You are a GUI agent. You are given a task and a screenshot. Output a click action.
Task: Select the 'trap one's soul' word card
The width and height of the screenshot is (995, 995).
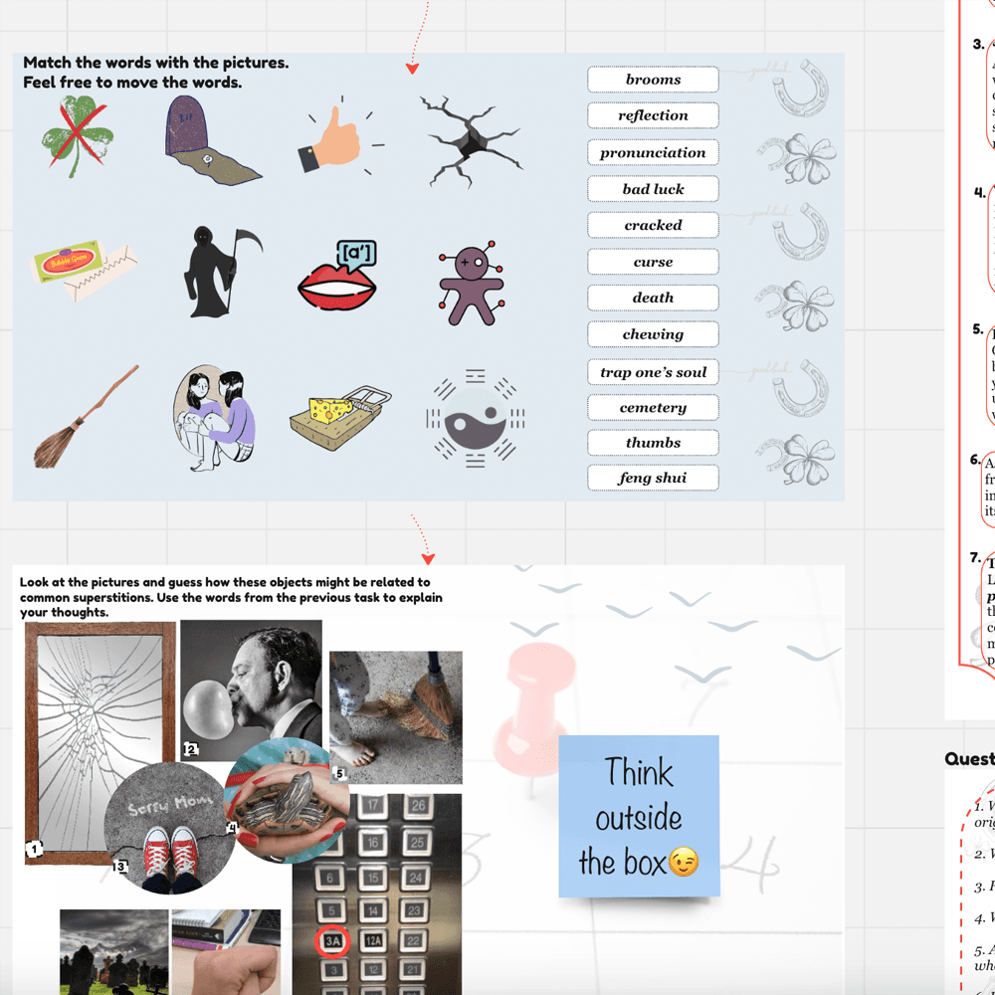coord(653,372)
